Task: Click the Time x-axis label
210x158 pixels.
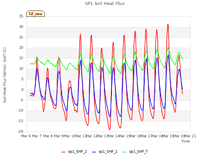Action: (x=186, y=141)
